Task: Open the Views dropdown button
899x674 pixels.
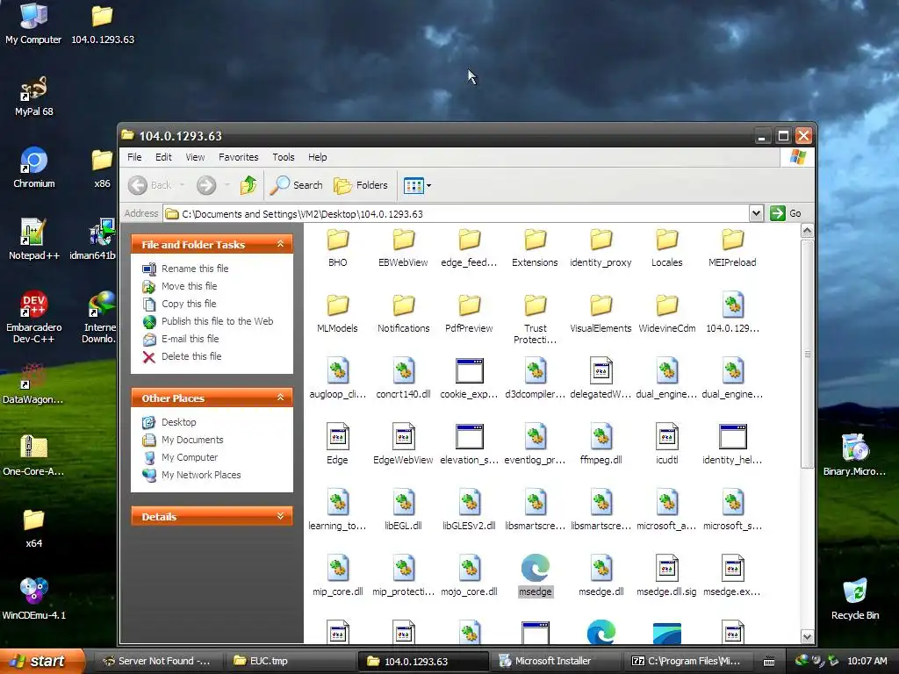Action: click(417, 185)
